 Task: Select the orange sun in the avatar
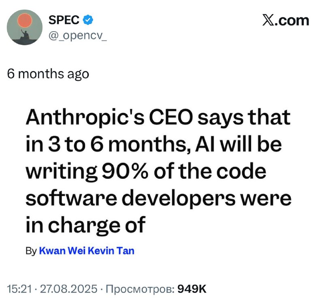tap(25, 21)
